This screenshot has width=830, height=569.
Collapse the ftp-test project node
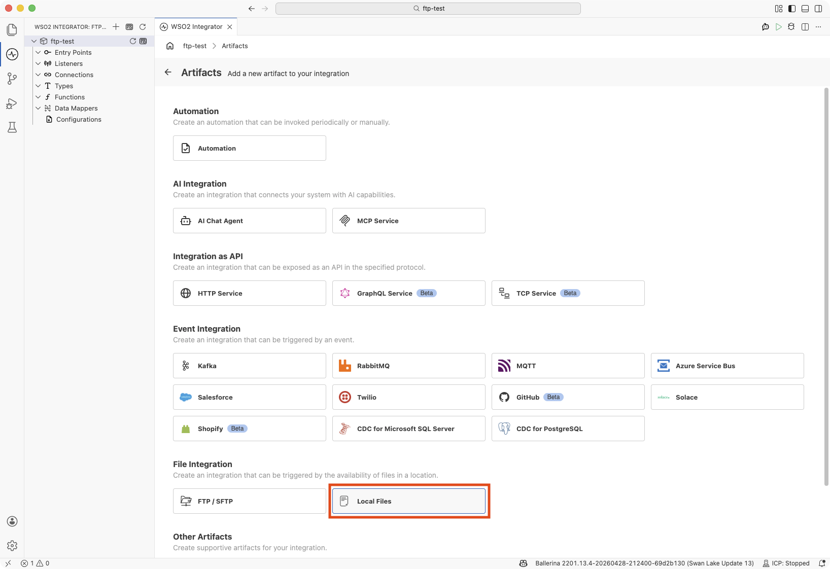pos(34,41)
